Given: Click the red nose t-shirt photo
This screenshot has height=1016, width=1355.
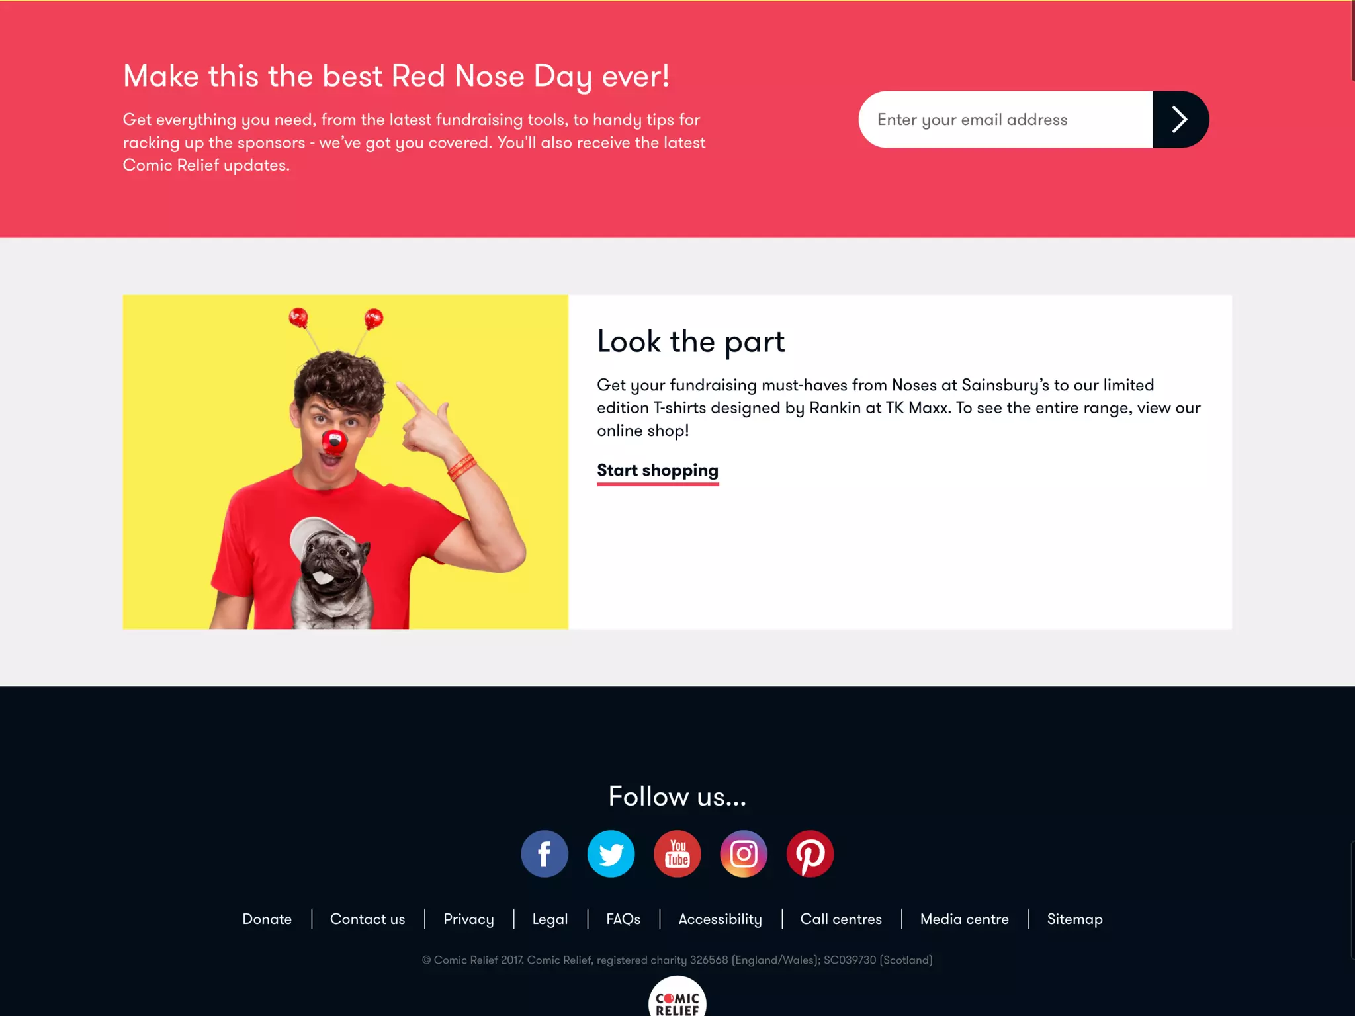Looking at the screenshot, I should (345, 462).
